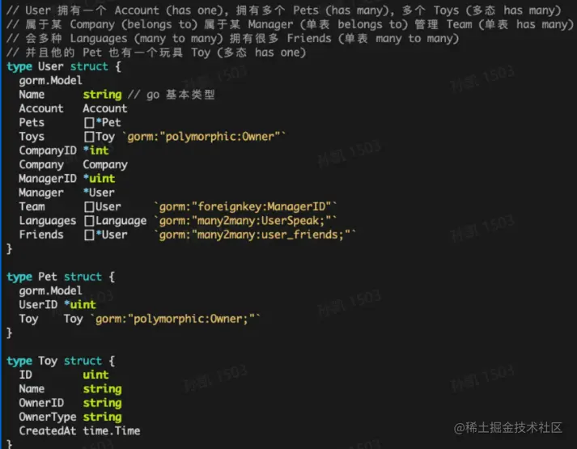Click 'gorm.Model' inside Pet struct

pyautogui.click(x=50, y=290)
